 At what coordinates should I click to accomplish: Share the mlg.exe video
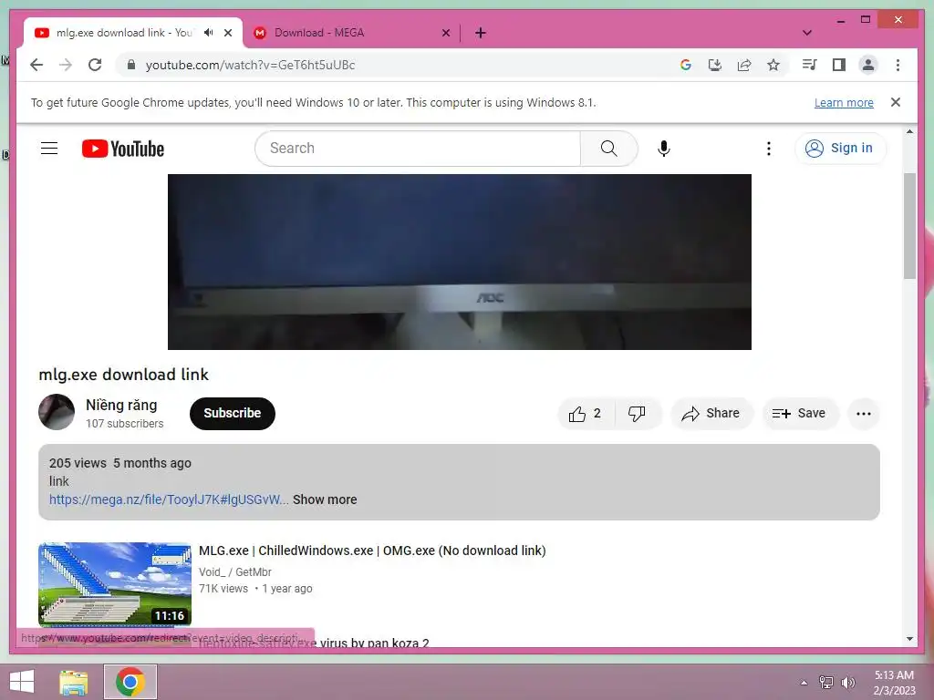pos(711,414)
